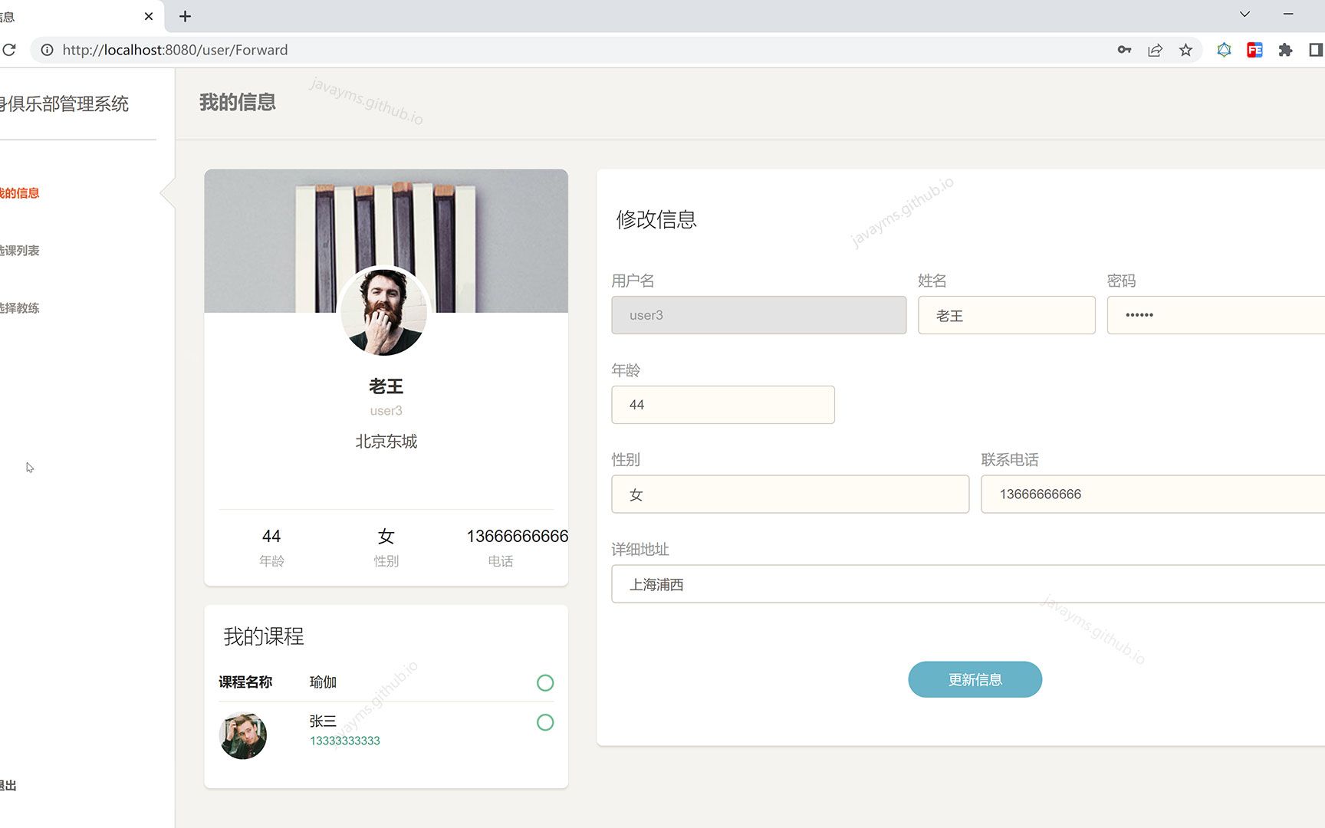The image size is (1325, 828).
Task: Open 选课列表 in the sidebar
Action: 20,251
